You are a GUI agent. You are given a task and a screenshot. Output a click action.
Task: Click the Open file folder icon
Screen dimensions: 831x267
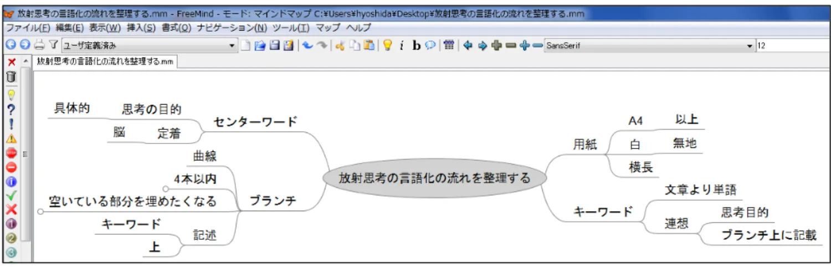[x=259, y=46]
